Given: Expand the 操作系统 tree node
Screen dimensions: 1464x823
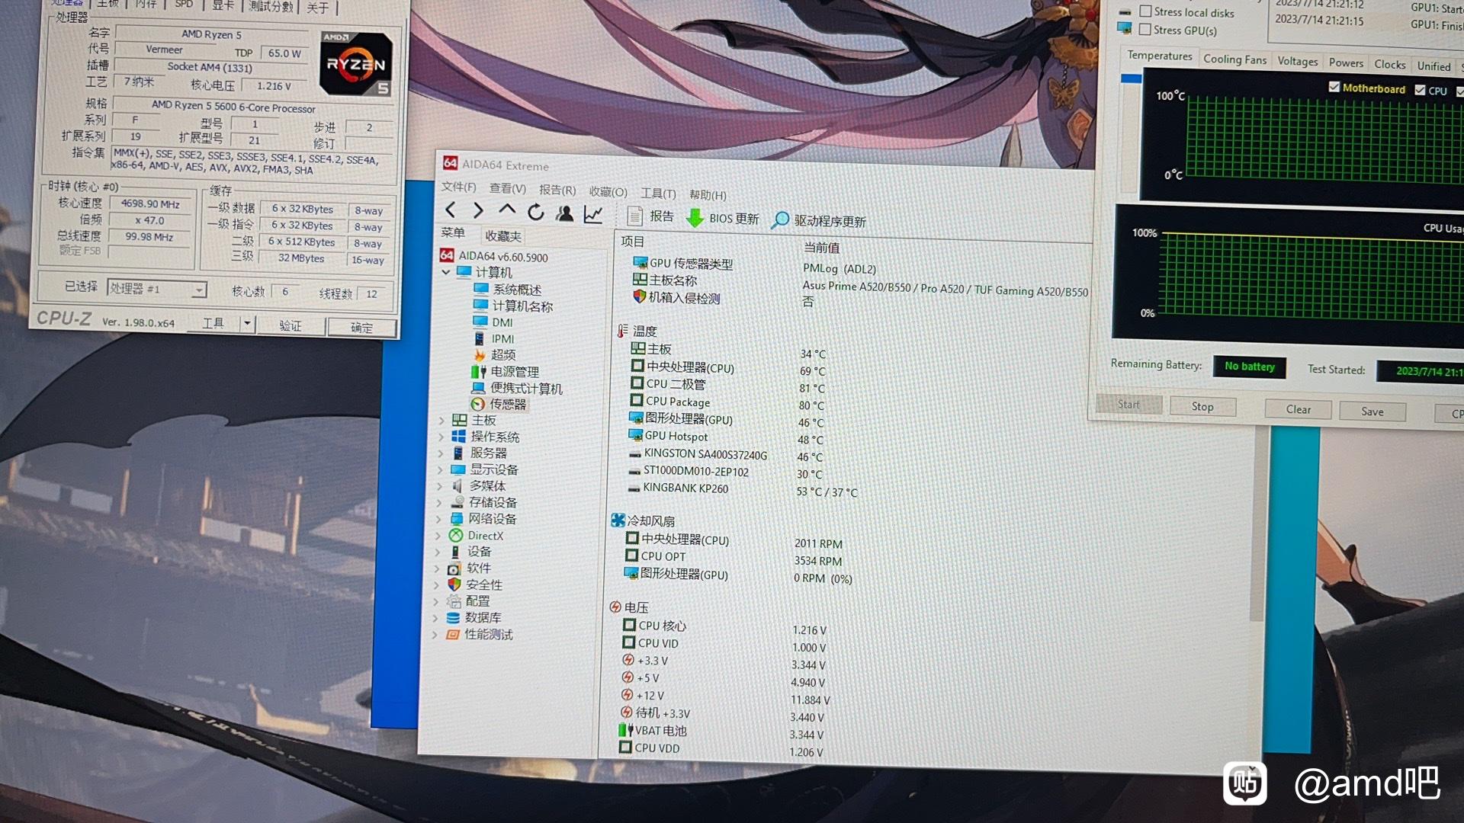Looking at the screenshot, I should click(441, 436).
